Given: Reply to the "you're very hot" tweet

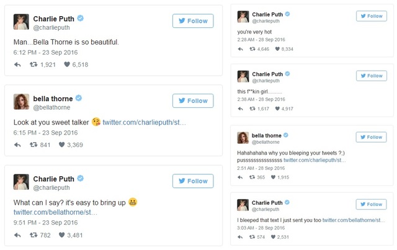Looking at the screenshot, I should pyautogui.click(x=241, y=48).
